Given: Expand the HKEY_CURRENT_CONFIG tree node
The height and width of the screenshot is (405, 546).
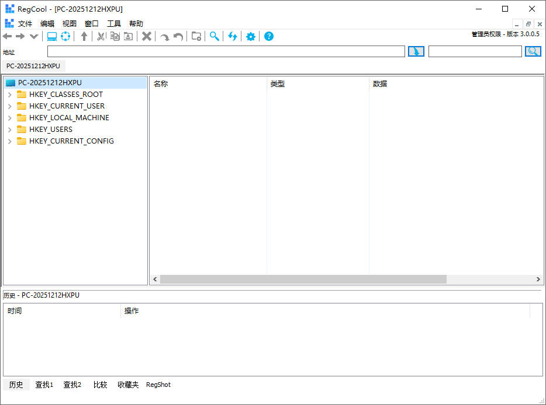Looking at the screenshot, I should tap(10, 141).
